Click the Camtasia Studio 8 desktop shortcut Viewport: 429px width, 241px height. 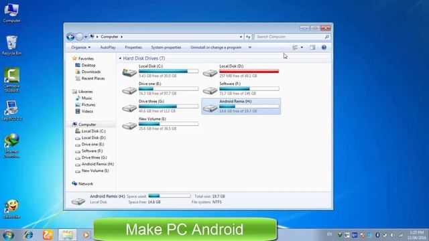click(x=11, y=80)
